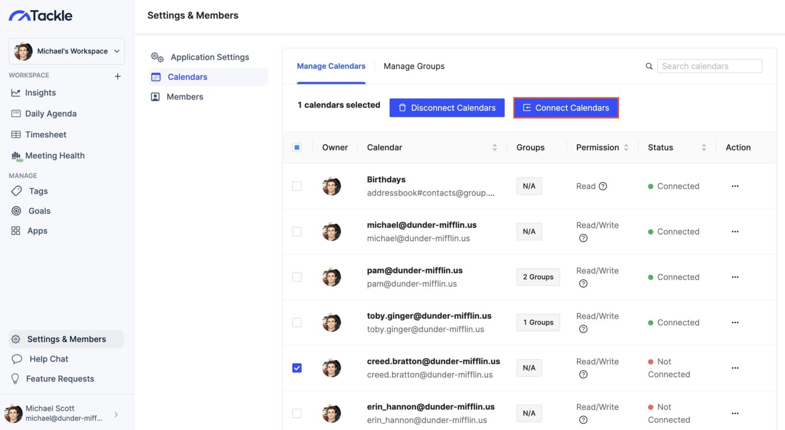
Task: Click the search magnifier icon
Action: [648, 66]
